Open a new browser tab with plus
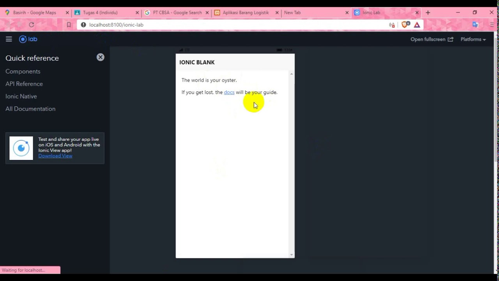 pyautogui.click(x=428, y=12)
